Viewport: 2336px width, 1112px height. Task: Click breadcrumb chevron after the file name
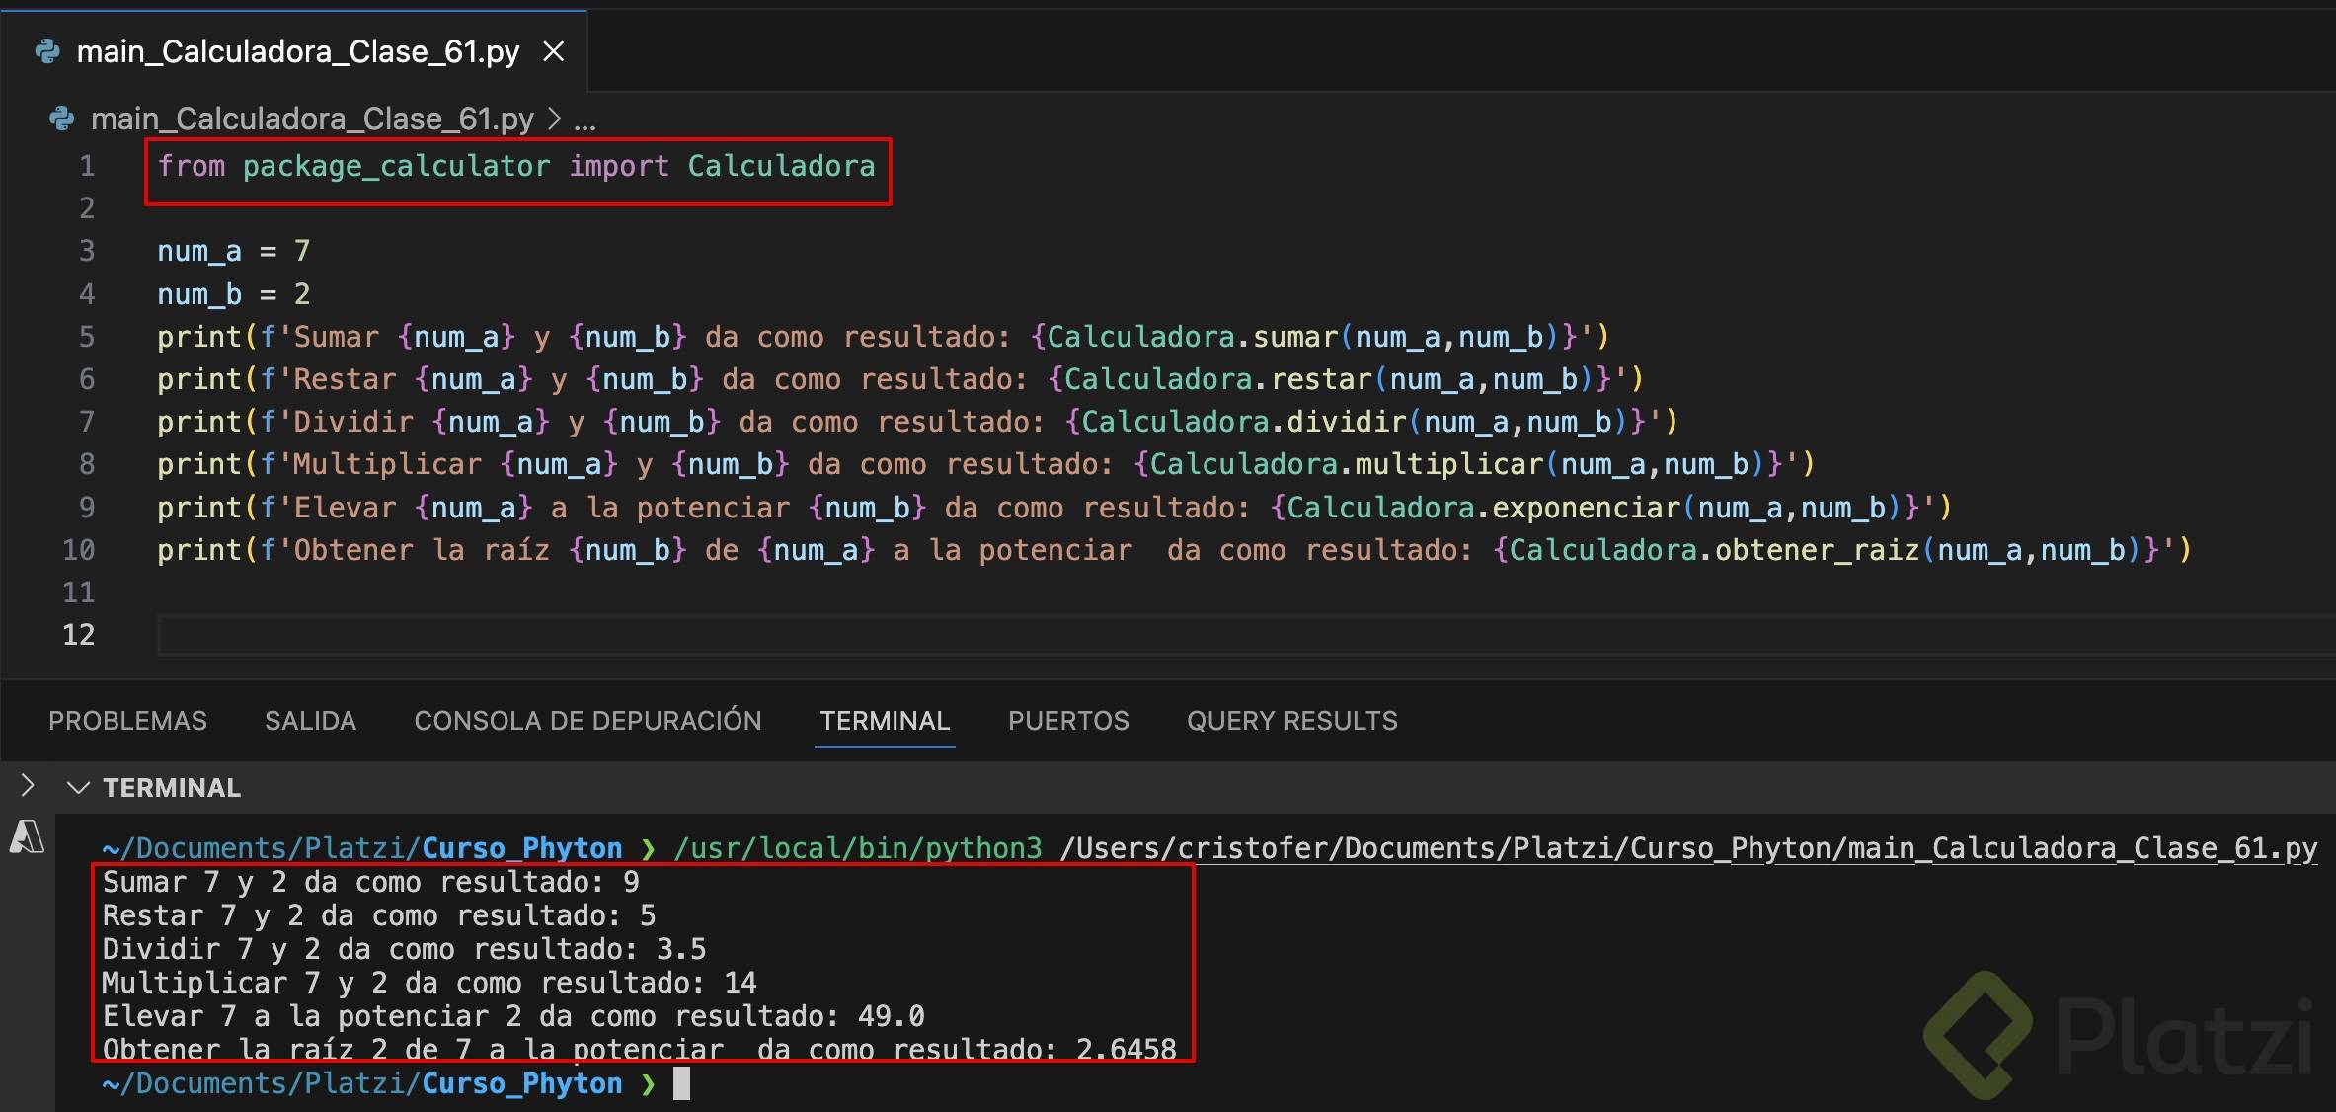(554, 119)
